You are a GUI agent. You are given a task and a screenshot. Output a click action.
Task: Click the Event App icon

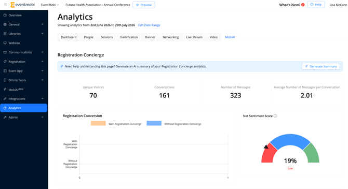point(5,71)
